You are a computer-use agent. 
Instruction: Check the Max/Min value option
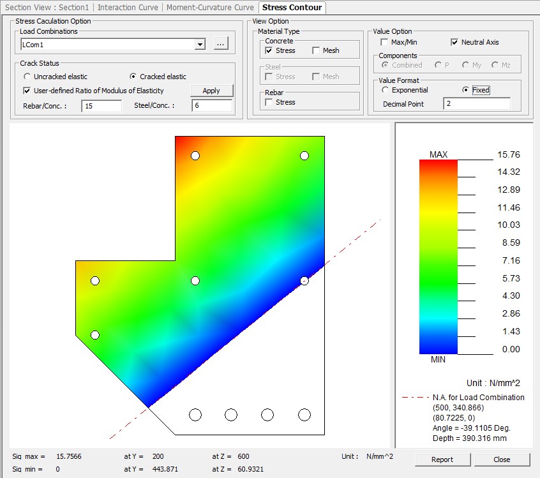384,42
